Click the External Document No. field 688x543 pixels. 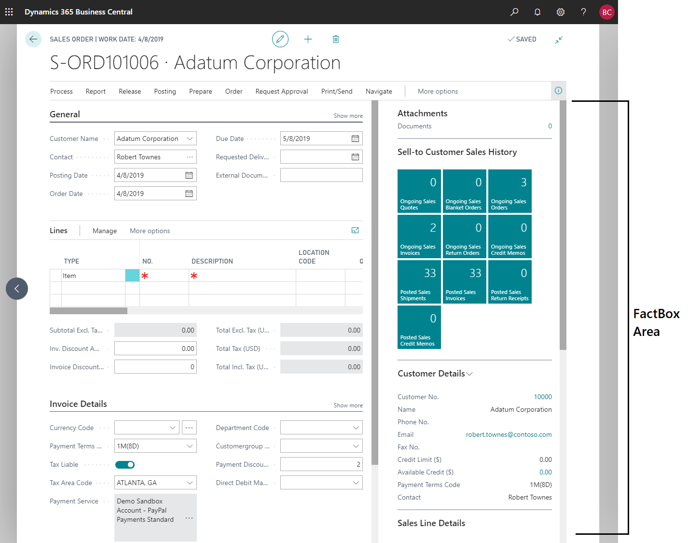point(321,175)
